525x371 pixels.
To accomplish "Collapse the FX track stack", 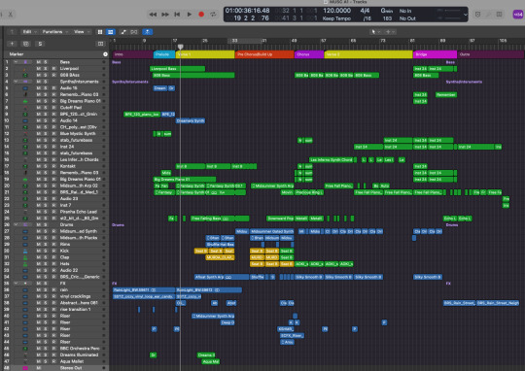I will [x=16, y=284].
